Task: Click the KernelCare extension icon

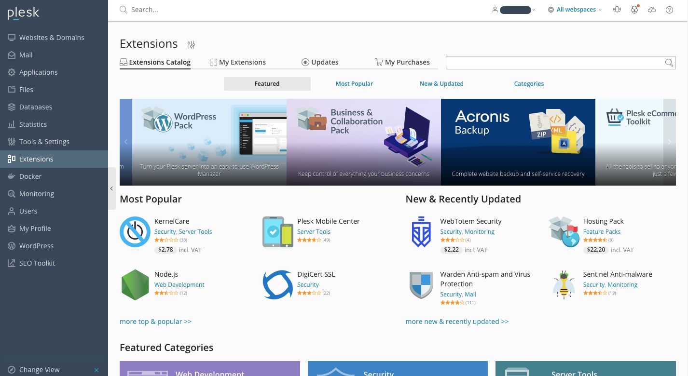Action: [x=135, y=232]
